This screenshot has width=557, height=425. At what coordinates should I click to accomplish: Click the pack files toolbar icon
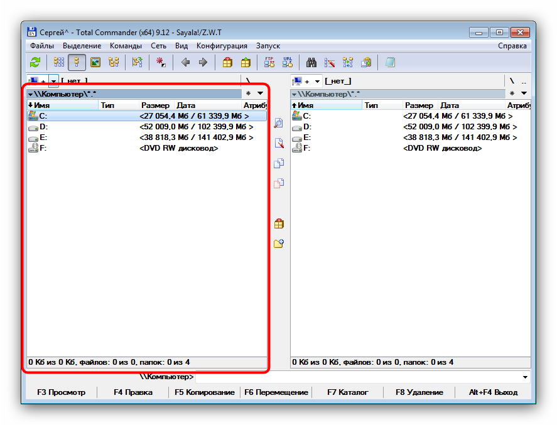(x=227, y=63)
